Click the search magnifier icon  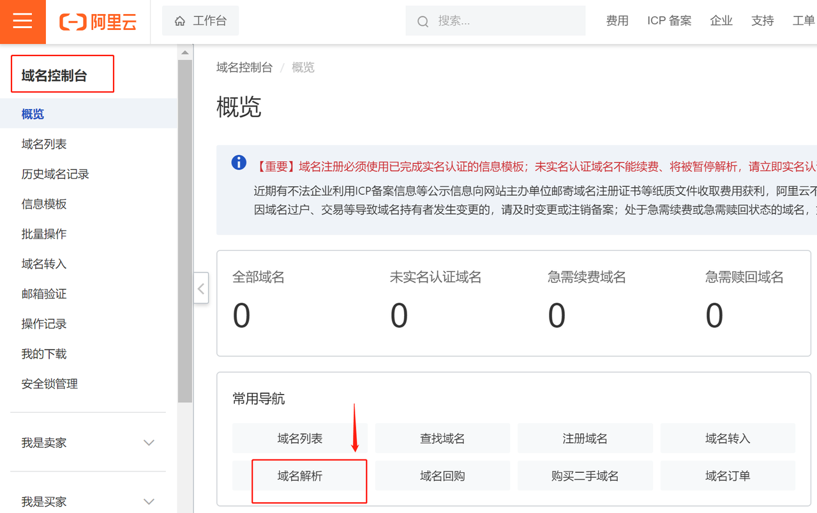[x=423, y=20]
